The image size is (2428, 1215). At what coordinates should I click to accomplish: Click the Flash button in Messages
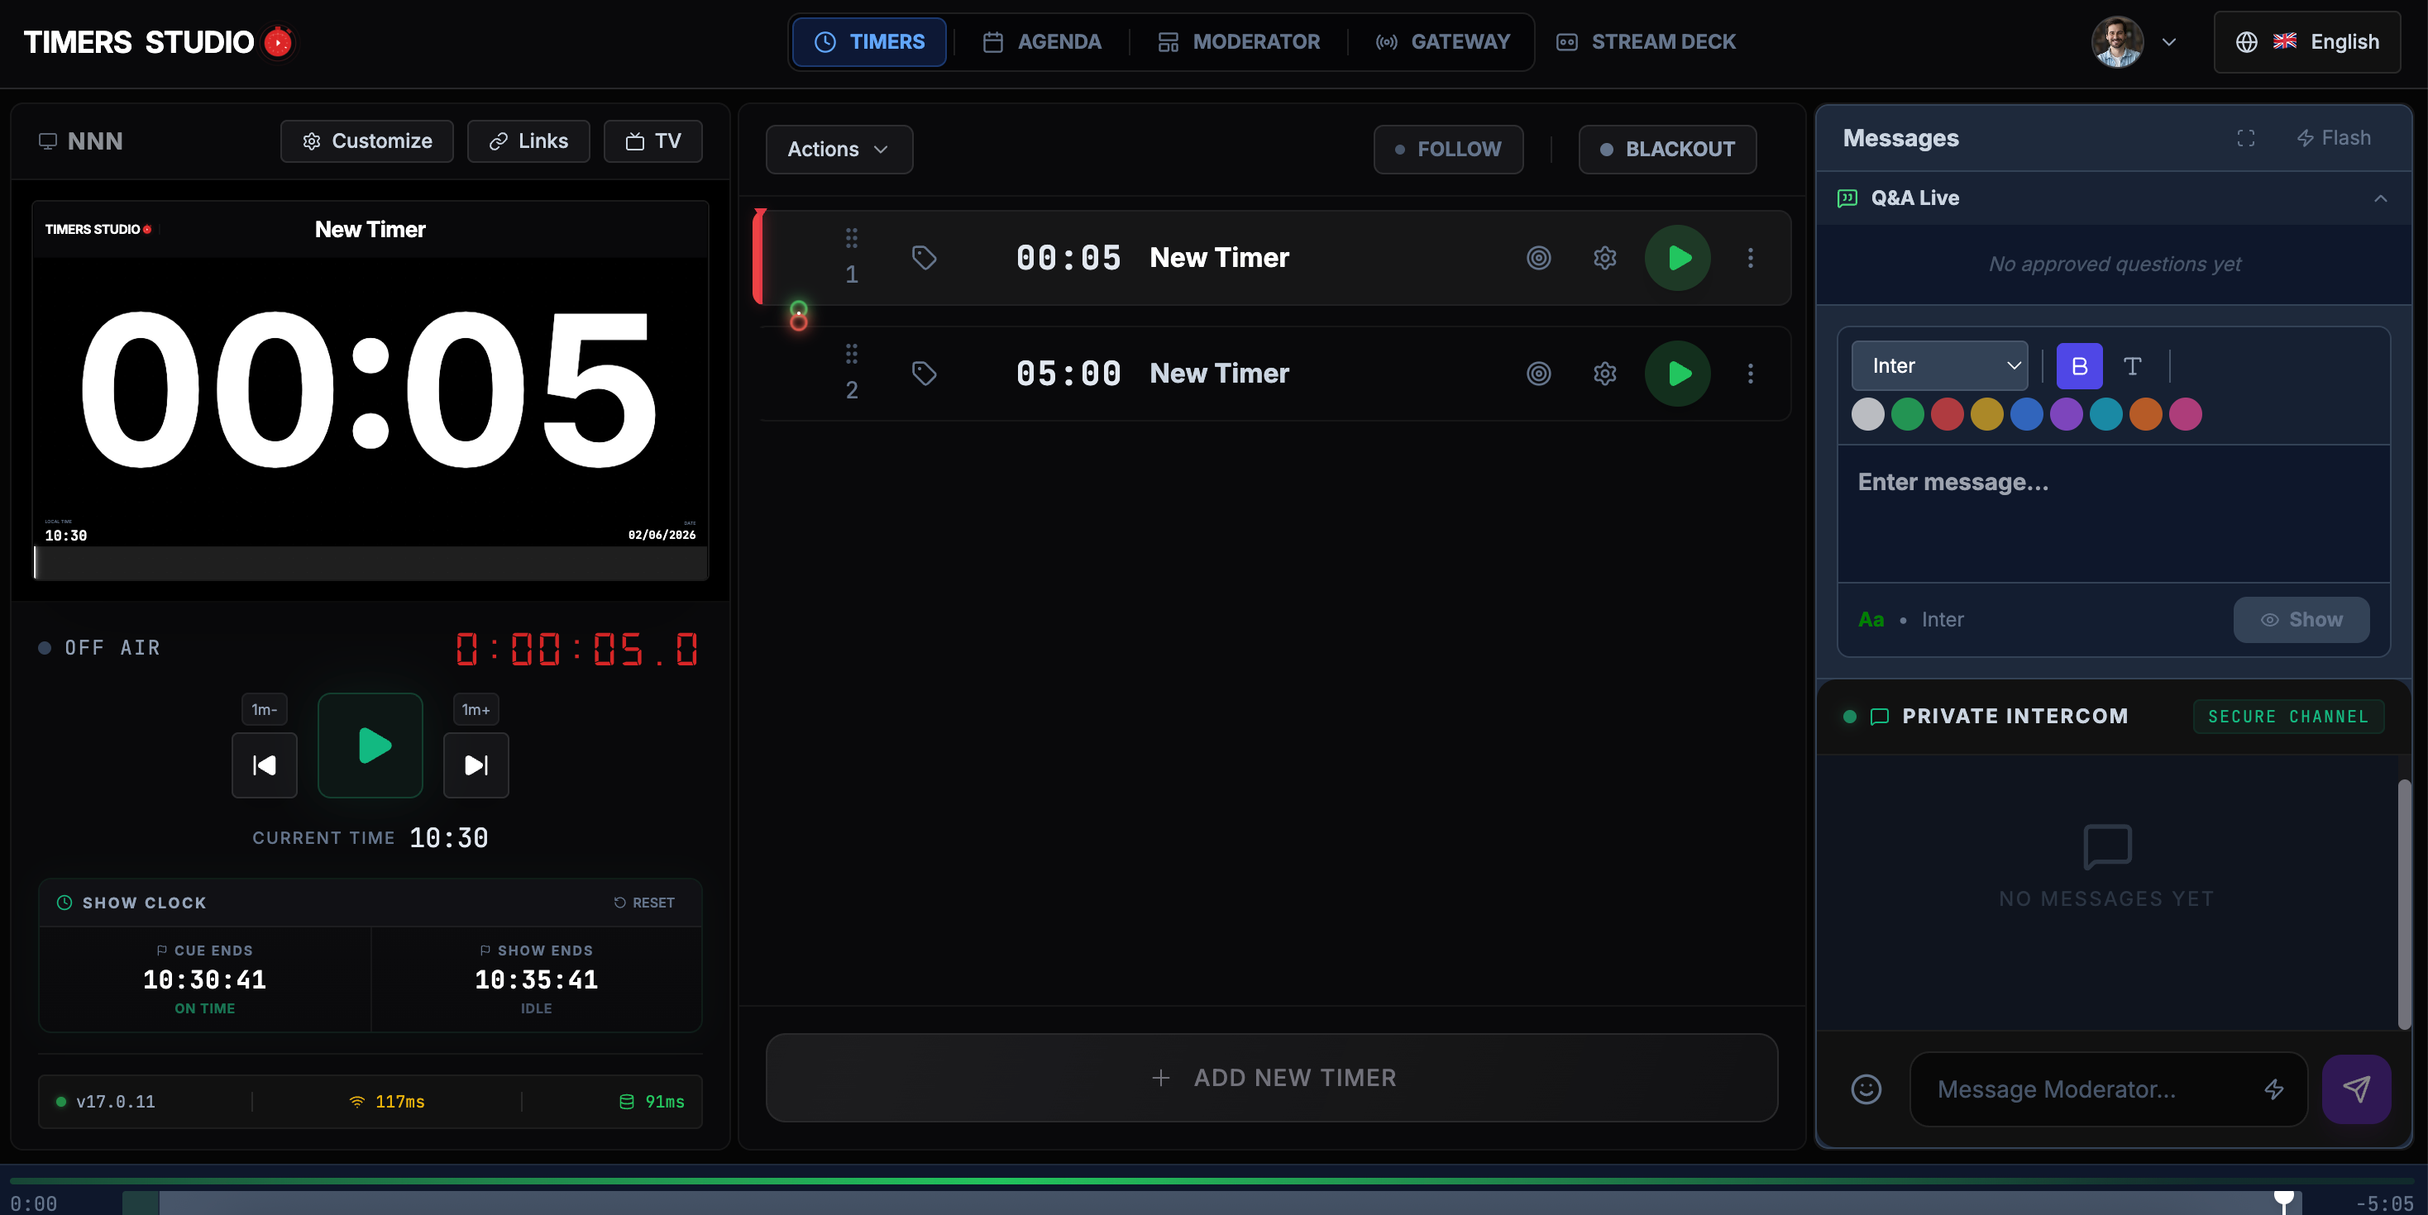2334,139
